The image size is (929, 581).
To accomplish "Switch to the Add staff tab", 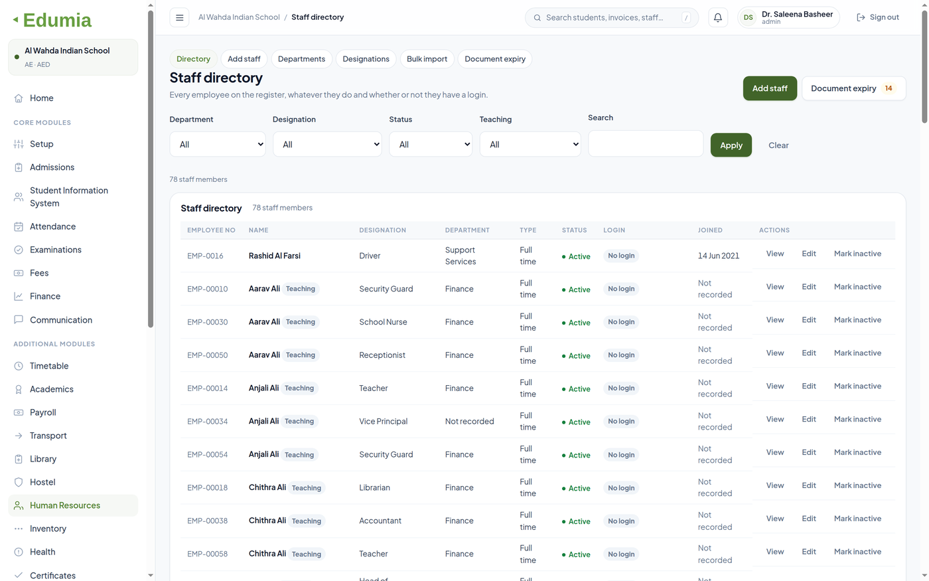I will click(x=244, y=59).
